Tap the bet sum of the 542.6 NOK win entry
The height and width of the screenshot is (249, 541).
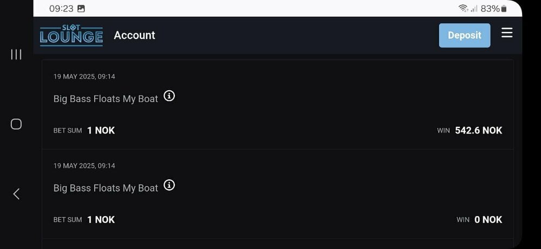tap(101, 130)
